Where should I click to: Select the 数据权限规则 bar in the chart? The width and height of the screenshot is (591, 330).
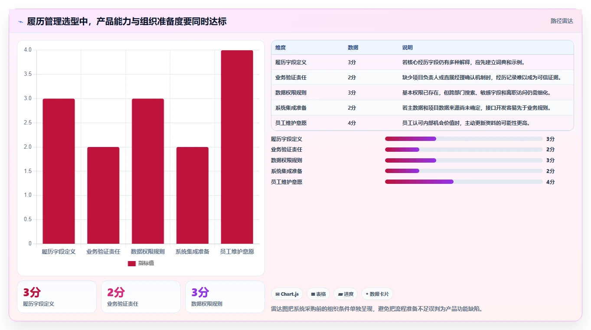pos(148,171)
